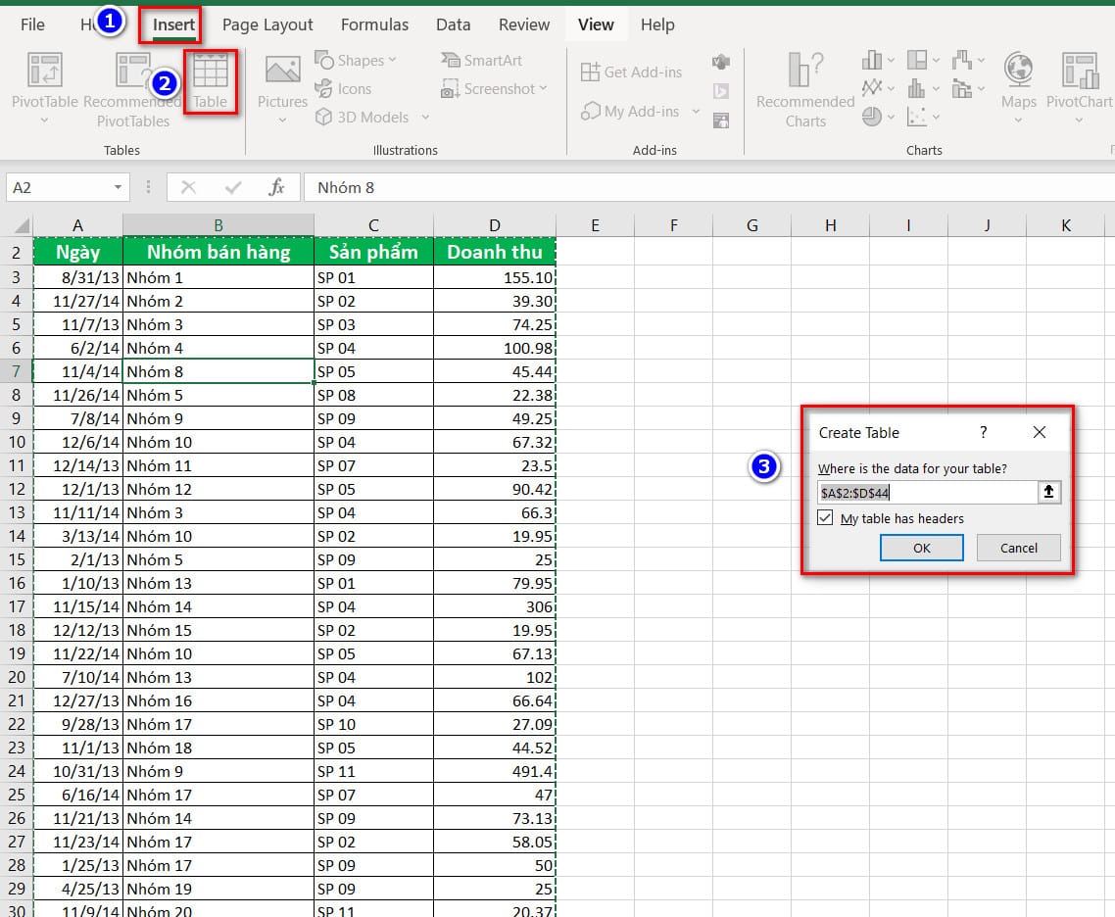This screenshot has height=917, width=1115.
Task: Open the Formulas tab
Action: pos(374,24)
